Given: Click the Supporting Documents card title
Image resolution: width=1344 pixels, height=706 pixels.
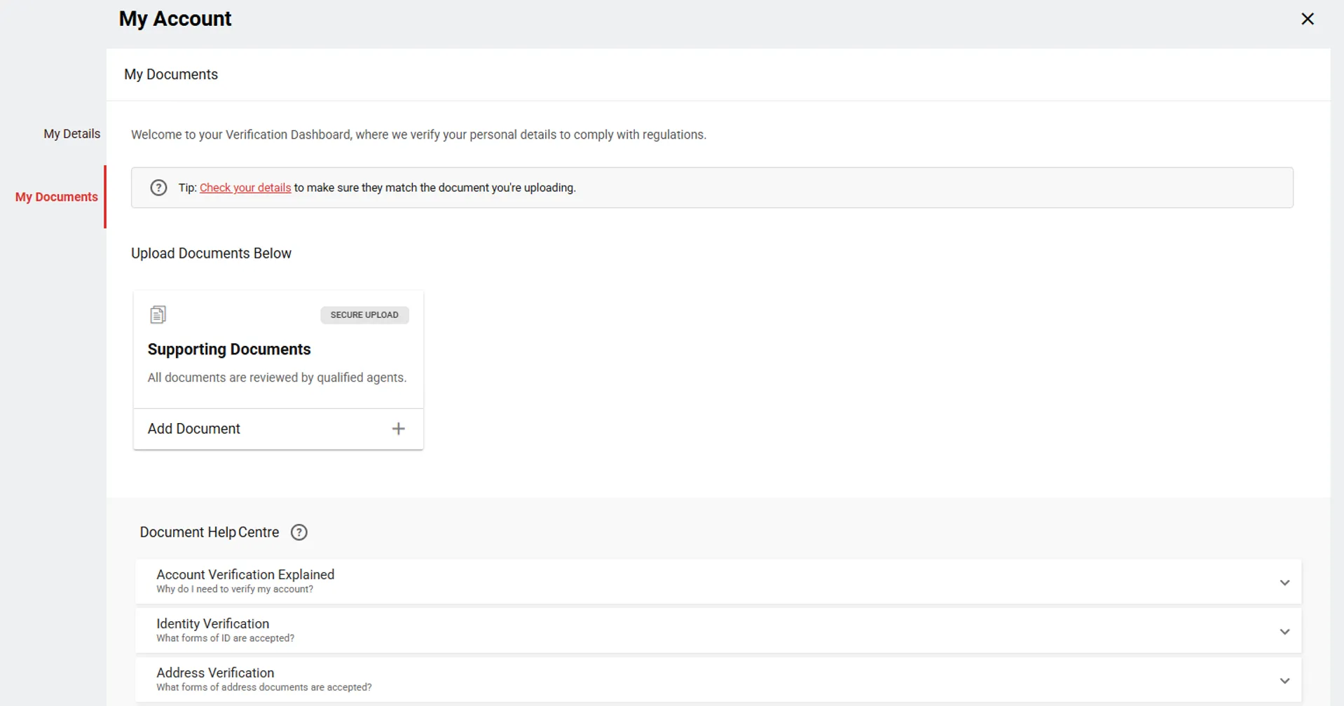Looking at the screenshot, I should coord(229,349).
